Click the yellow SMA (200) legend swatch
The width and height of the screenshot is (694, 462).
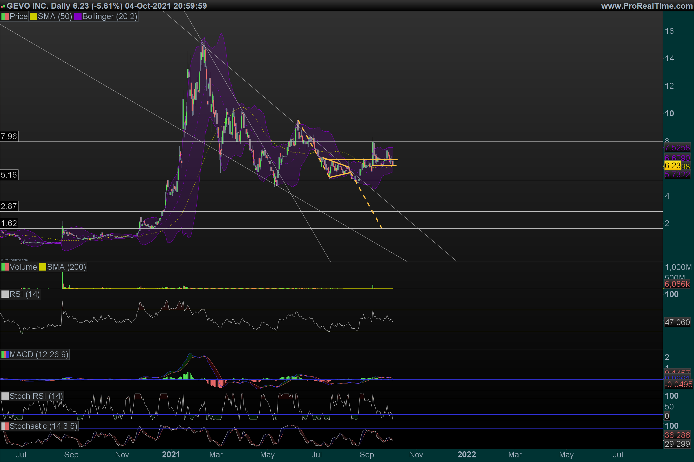pos(43,267)
